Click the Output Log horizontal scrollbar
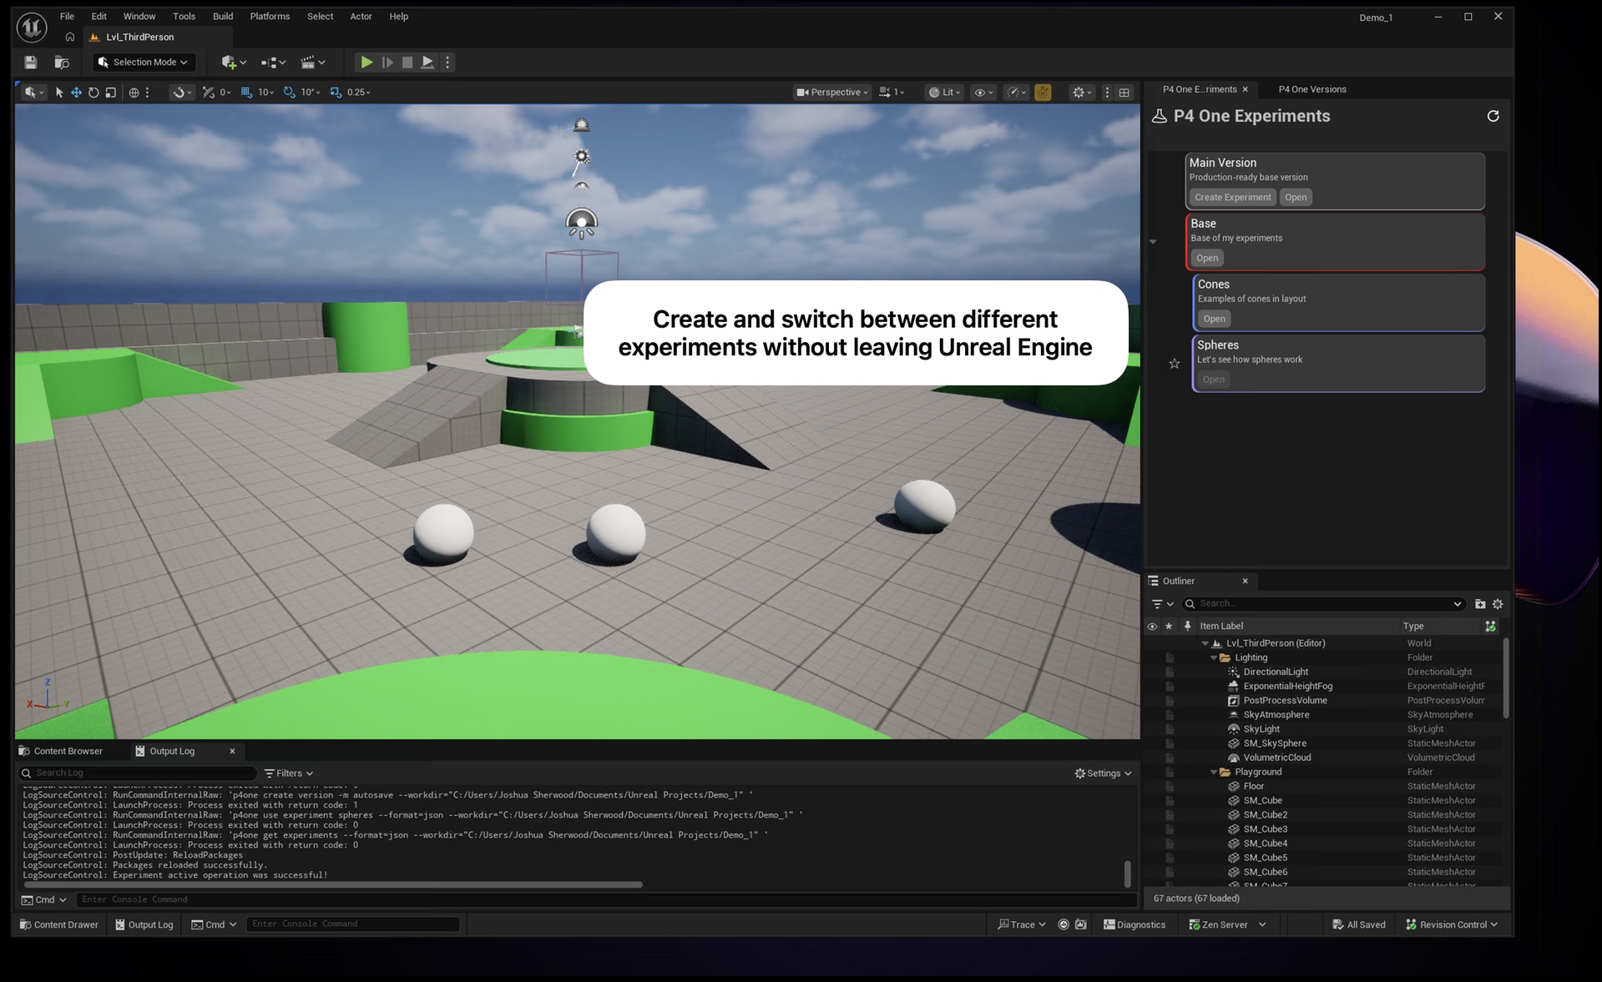The width and height of the screenshot is (1602, 982). tap(332, 884)
